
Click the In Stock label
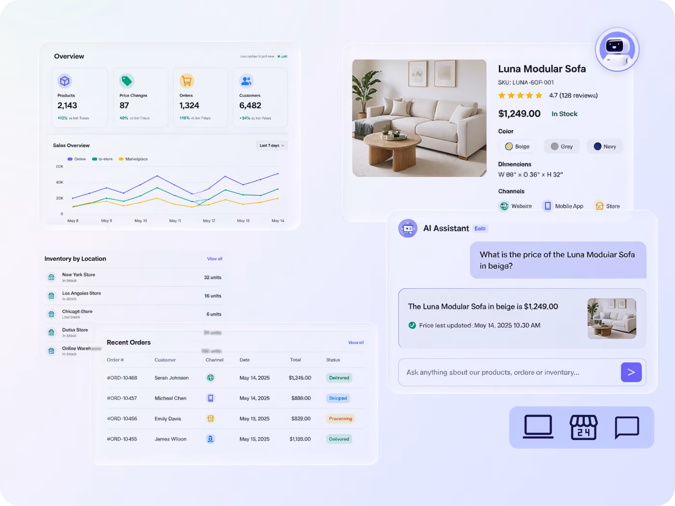565,114
